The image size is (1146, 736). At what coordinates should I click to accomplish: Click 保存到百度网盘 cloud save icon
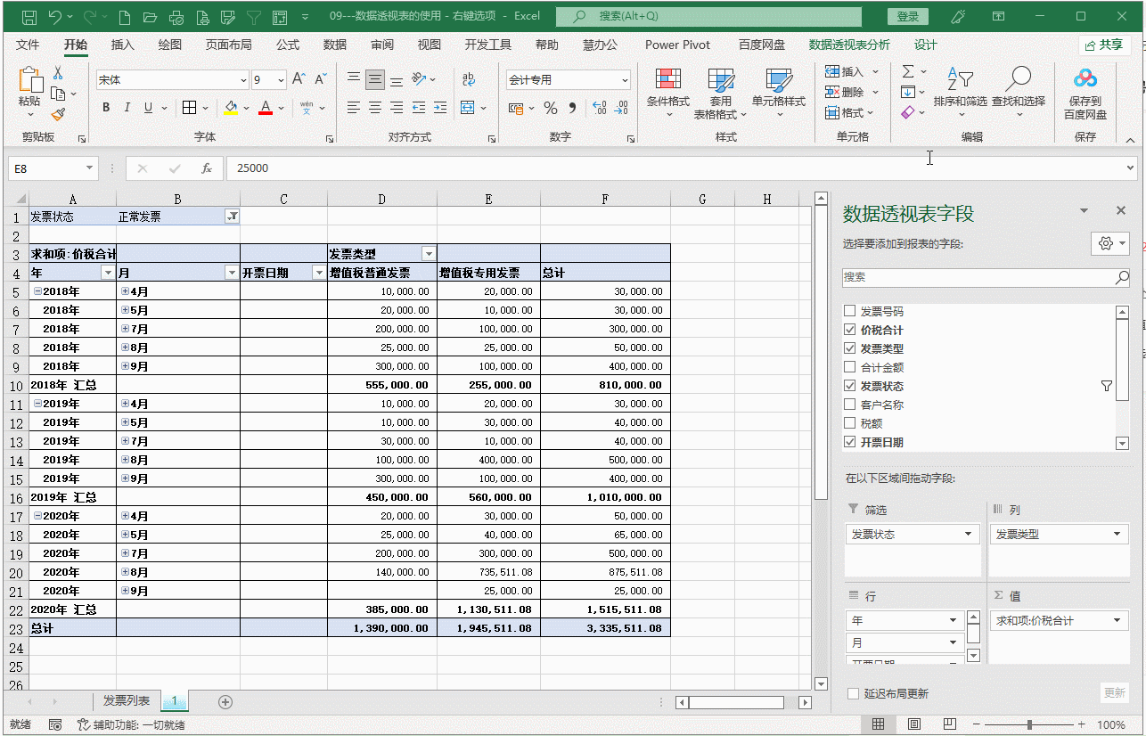point(1085,93)
